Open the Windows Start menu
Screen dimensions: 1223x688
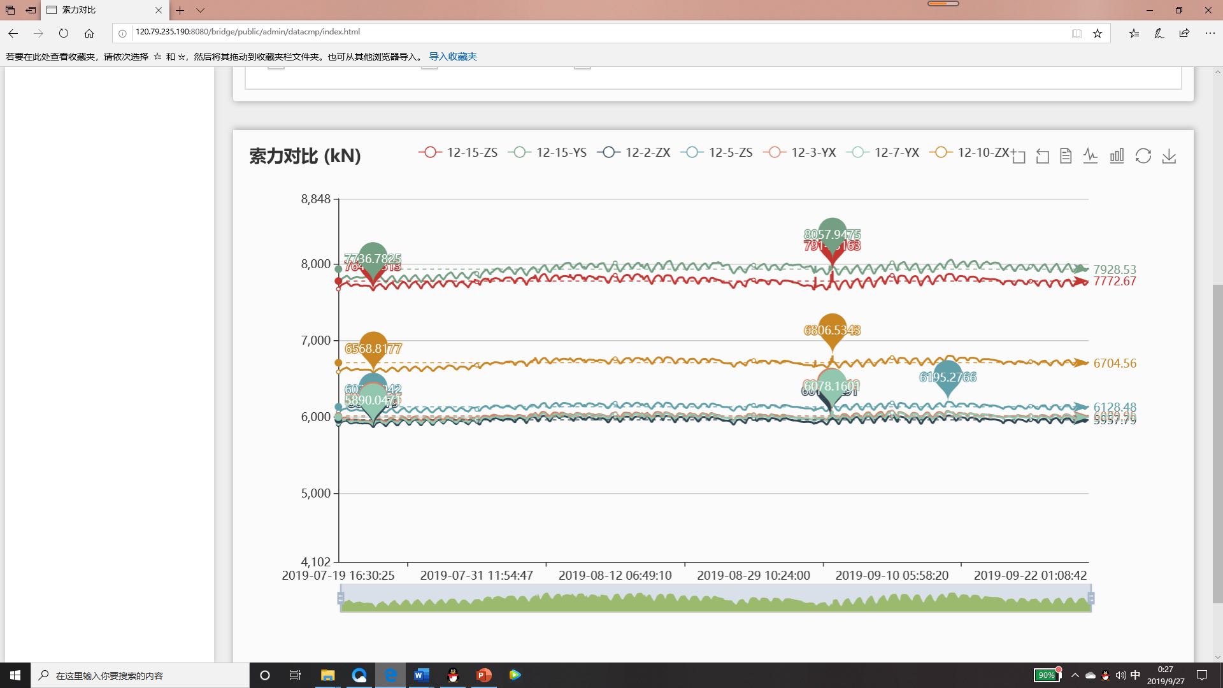pyautogui.click(x=15, y=675)
